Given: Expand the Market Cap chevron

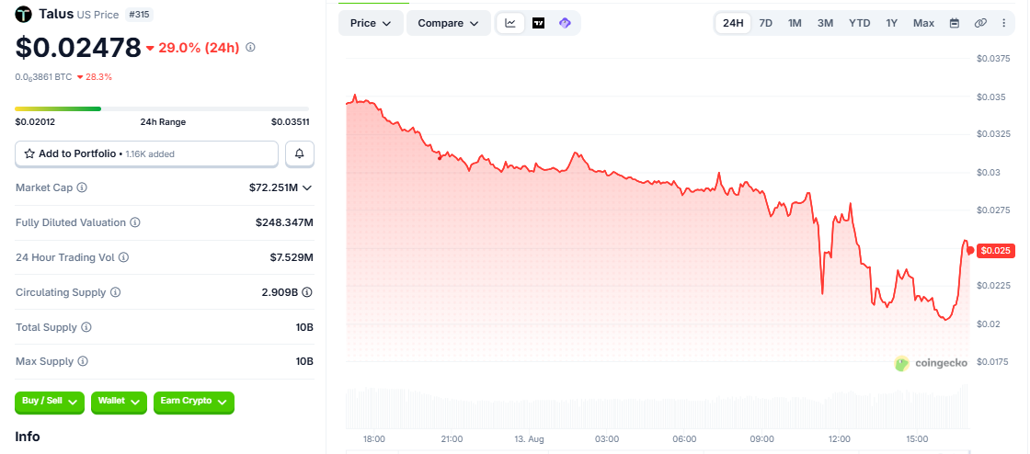Looking at the screenshot, I should [x=307, y=187].
